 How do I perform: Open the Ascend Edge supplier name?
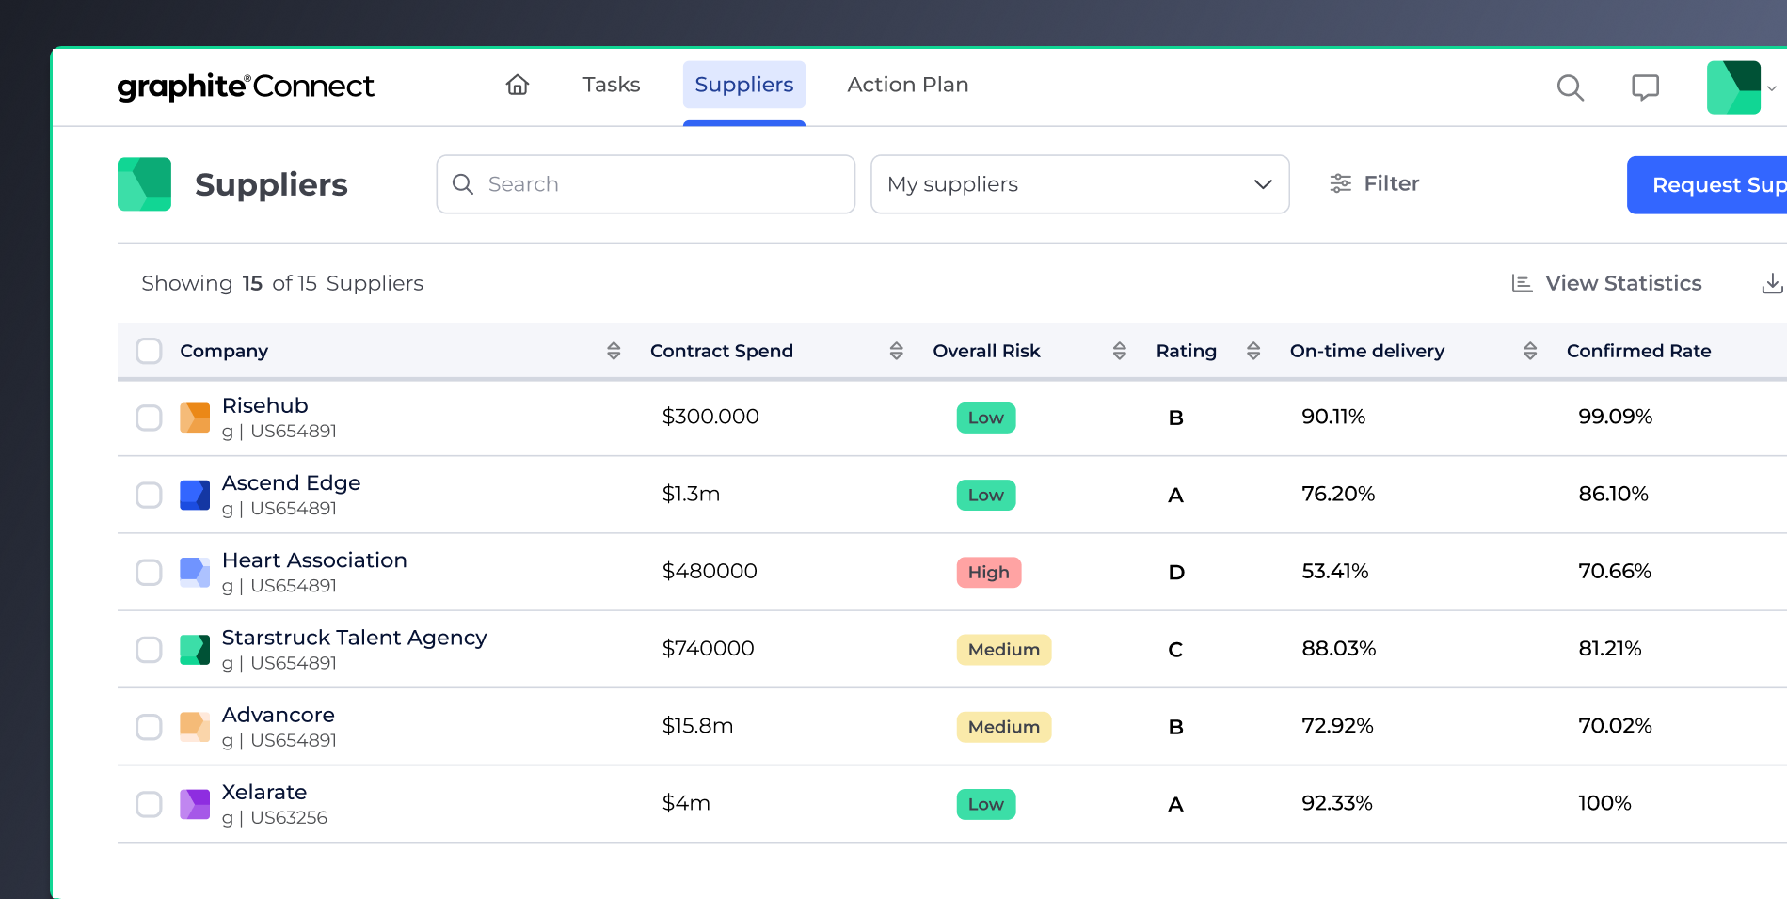click(x=291, y=483)
